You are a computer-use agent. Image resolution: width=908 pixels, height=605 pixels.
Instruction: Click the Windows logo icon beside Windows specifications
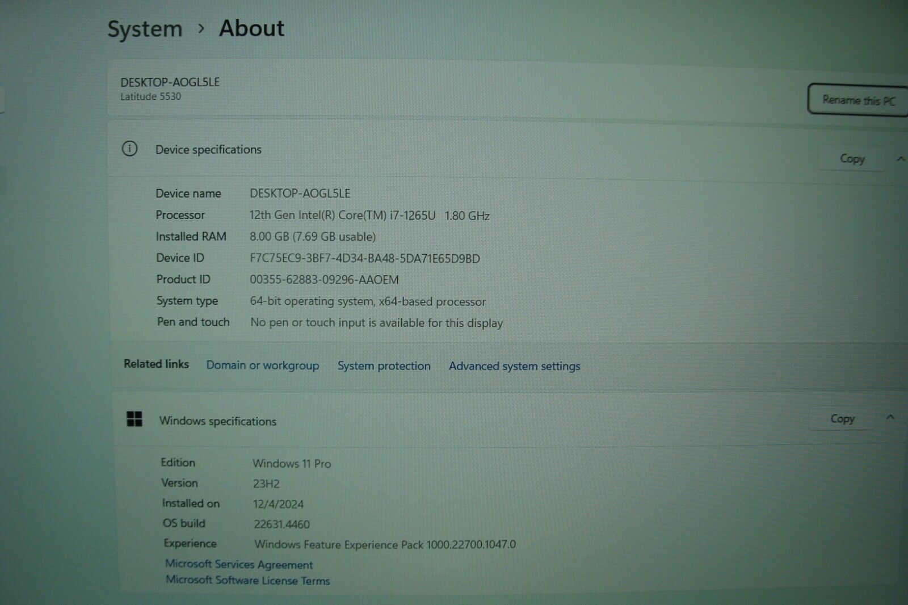(x=134, y=419)
